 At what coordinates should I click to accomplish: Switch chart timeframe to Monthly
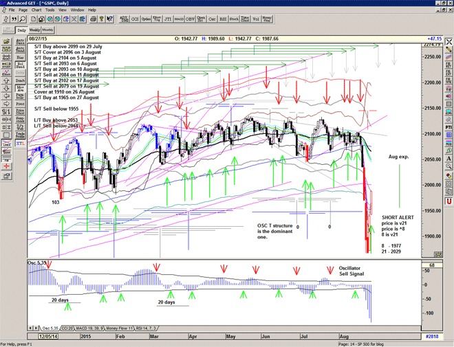coord(48,30)
